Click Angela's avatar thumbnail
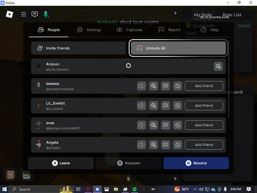The width and height of the screenshot is (257, 193). point(39,145)
